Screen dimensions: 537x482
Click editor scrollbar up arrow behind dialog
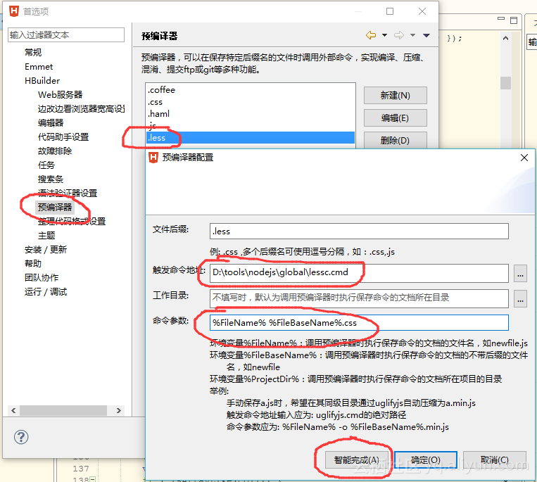point(505,38)
